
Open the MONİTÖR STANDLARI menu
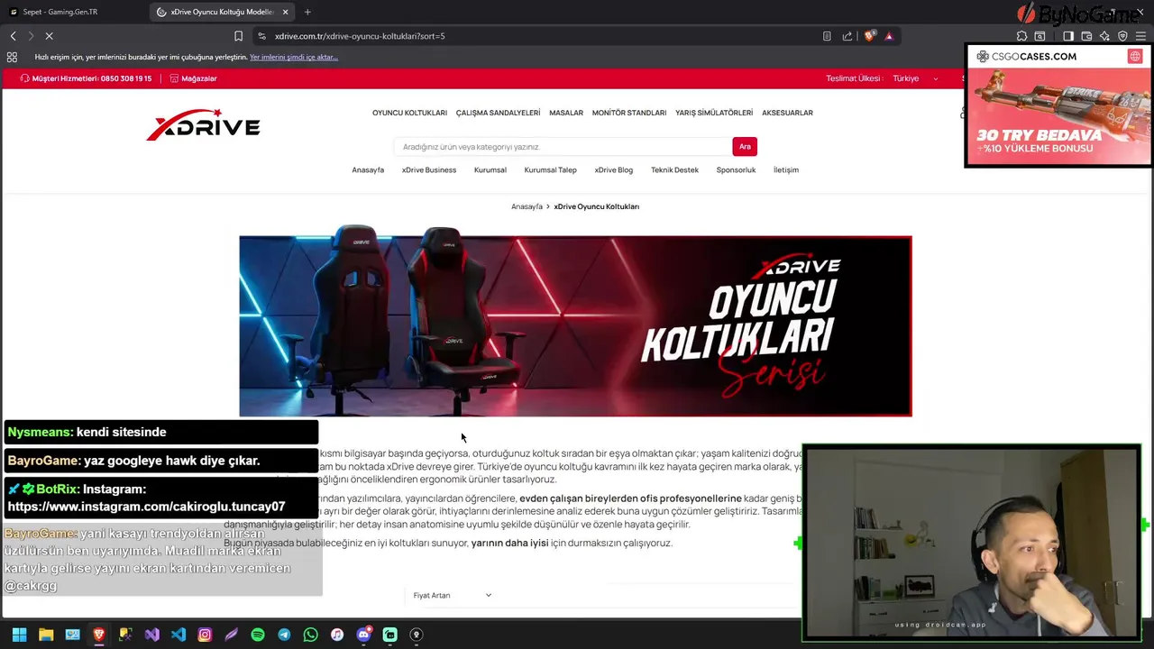(629, 113)
